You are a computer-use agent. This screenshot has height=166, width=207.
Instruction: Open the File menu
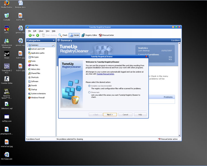click(29, 31)
